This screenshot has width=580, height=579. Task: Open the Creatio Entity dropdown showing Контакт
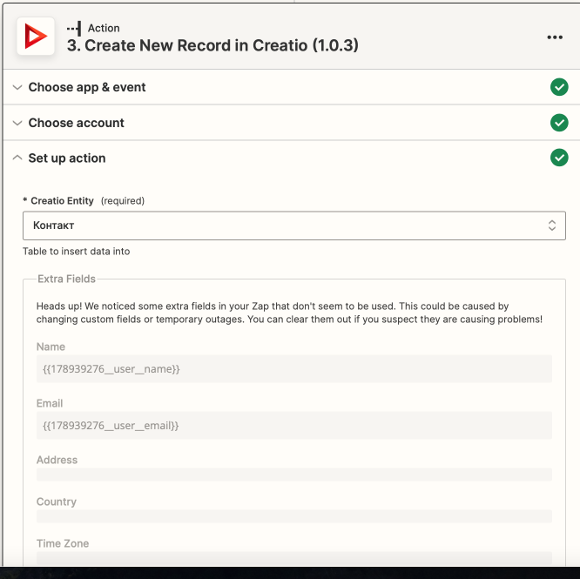click(x=279, y=226)
